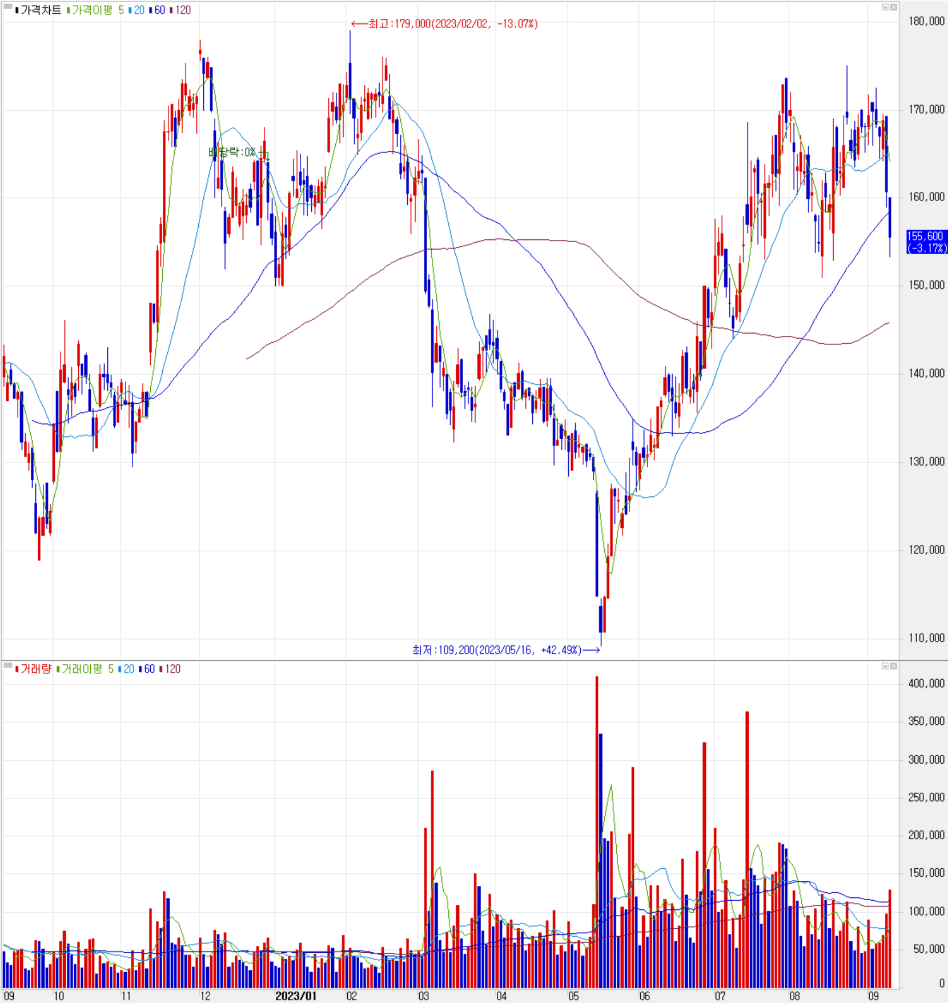Click the 02 month label on date axis

pyautogui.click(x=352, y=996)
